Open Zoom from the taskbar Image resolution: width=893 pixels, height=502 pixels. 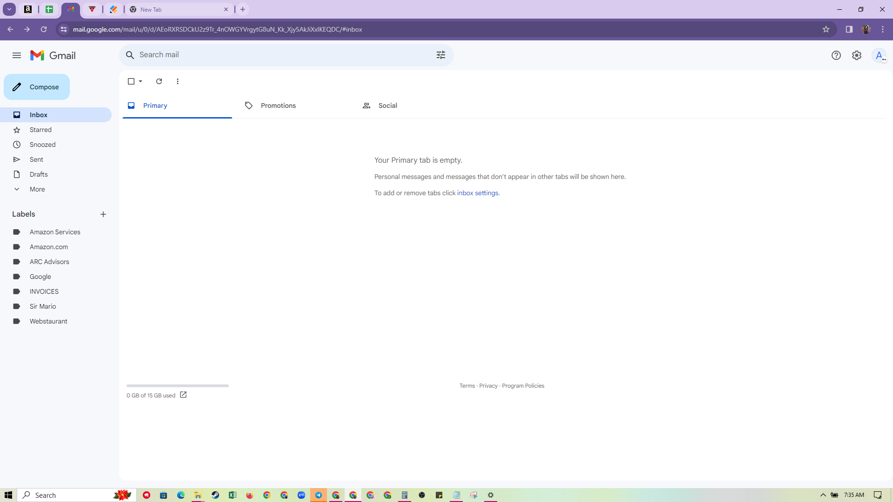coord(301,495)
